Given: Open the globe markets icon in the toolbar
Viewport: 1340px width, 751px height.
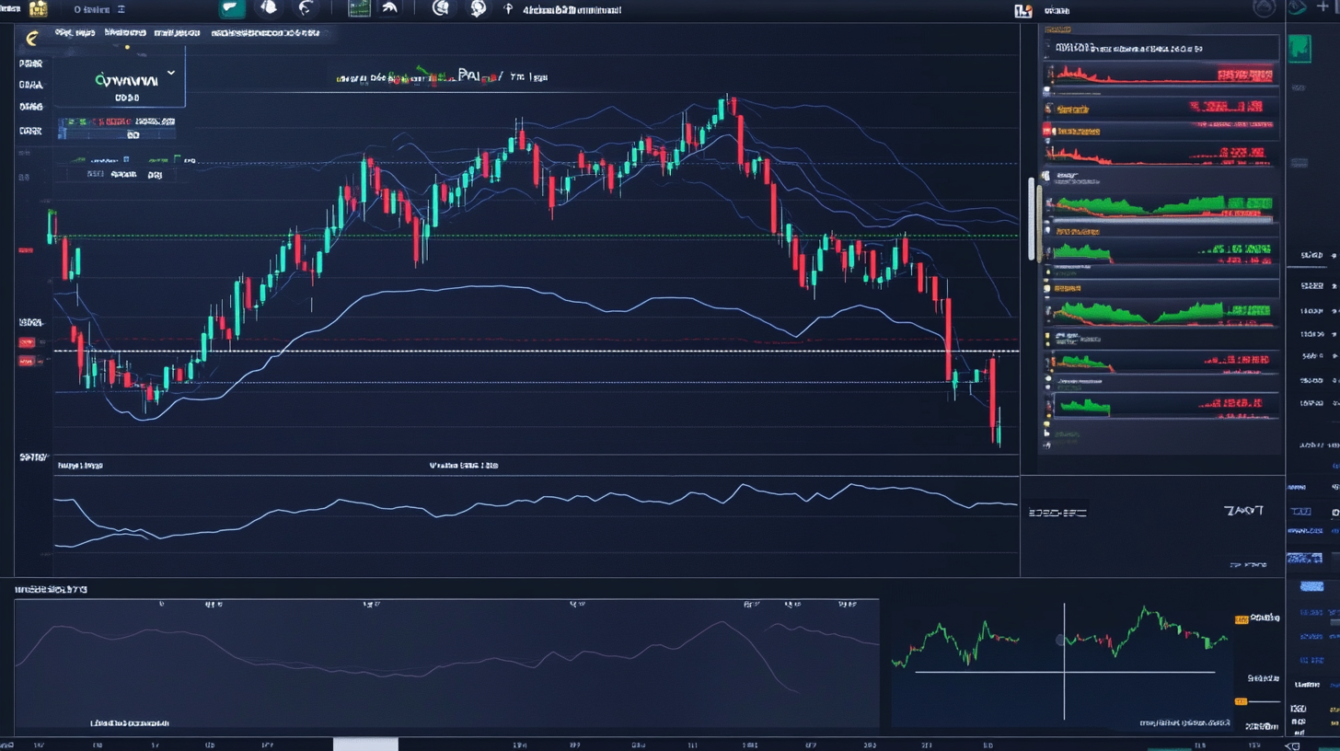Looking at the screenshot, I should point(441,9).
